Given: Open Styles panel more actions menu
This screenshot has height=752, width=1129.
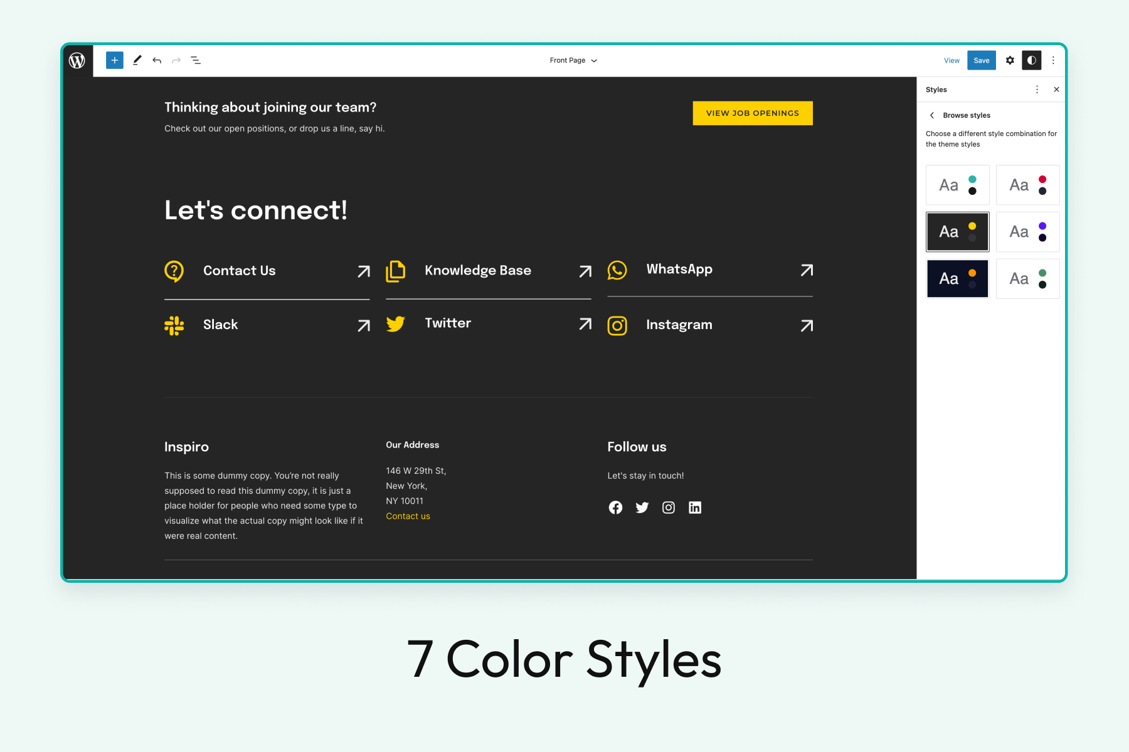Looking at the screenshot, I should (1037, 90).
